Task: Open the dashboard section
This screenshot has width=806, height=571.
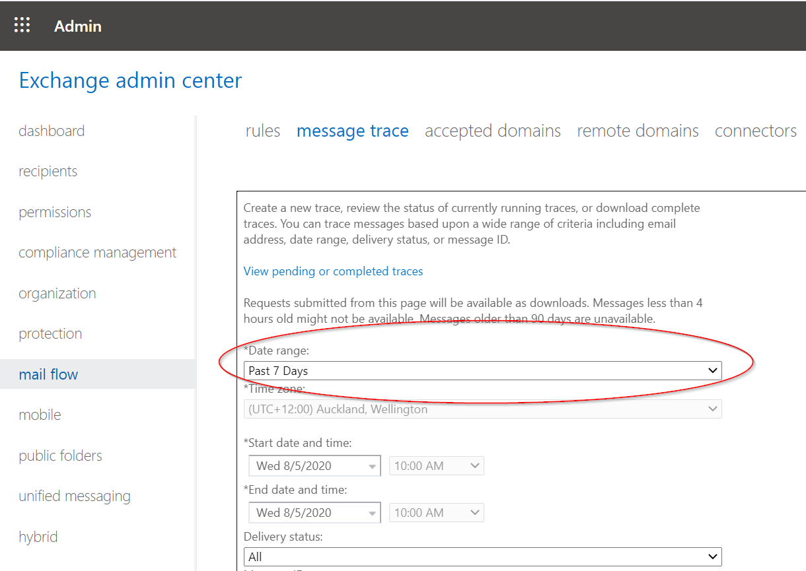Action: (x=52, y=131)
